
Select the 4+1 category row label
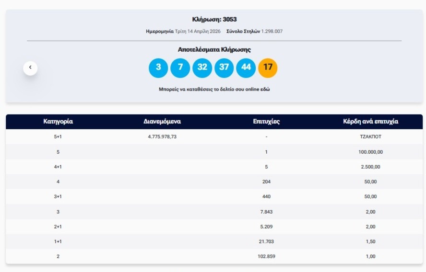pyautogui.click(x=58, y=167)
